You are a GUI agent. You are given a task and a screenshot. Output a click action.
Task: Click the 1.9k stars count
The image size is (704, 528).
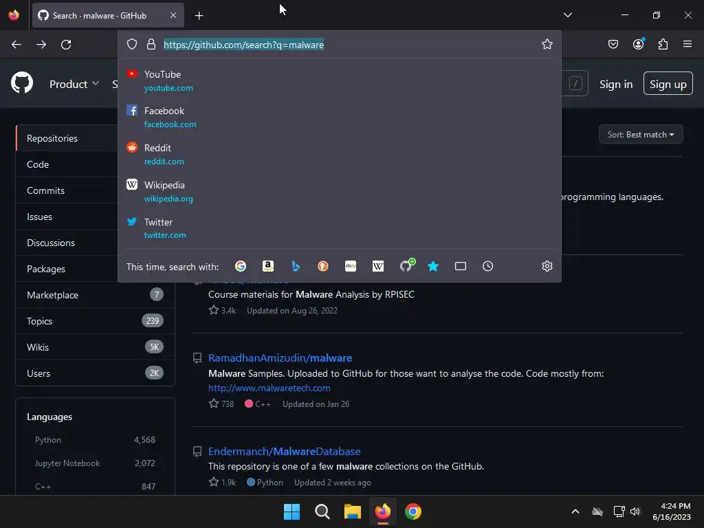point(222,482)
